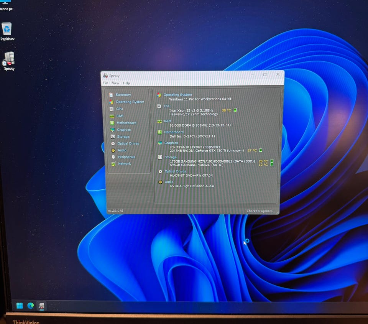Click the summary pane CPU icon
This screenshot has width=368, height=324.
159,106
